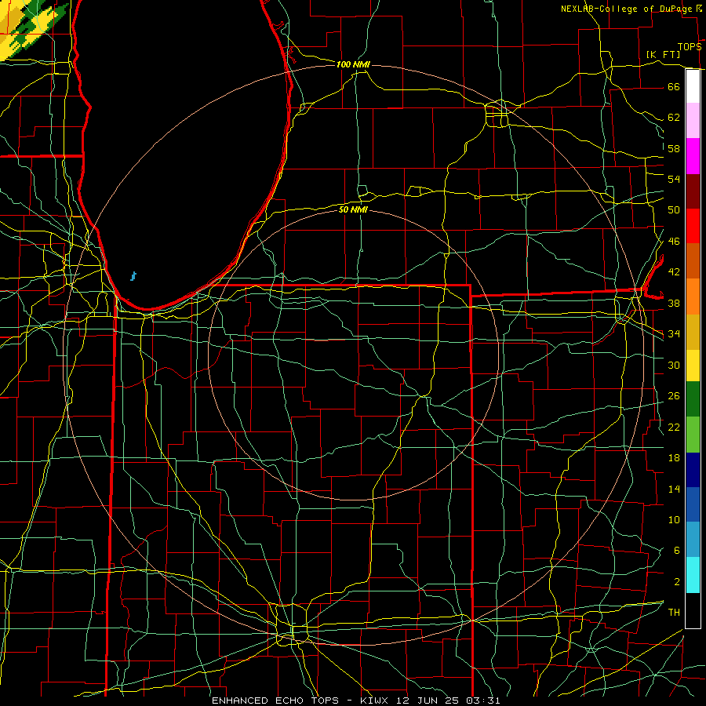Click the 54 legend value
706x706 pixels.
674,179
